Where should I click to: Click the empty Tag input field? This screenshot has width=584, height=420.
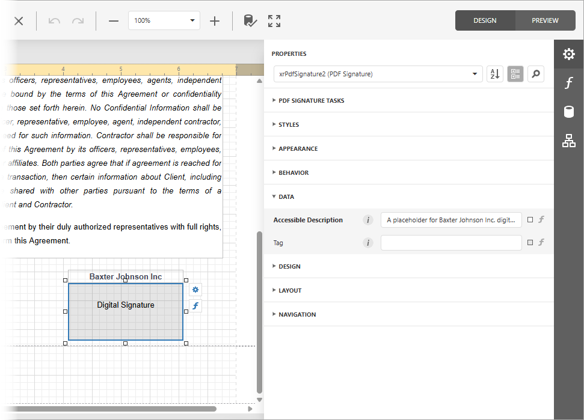[451, 243]
